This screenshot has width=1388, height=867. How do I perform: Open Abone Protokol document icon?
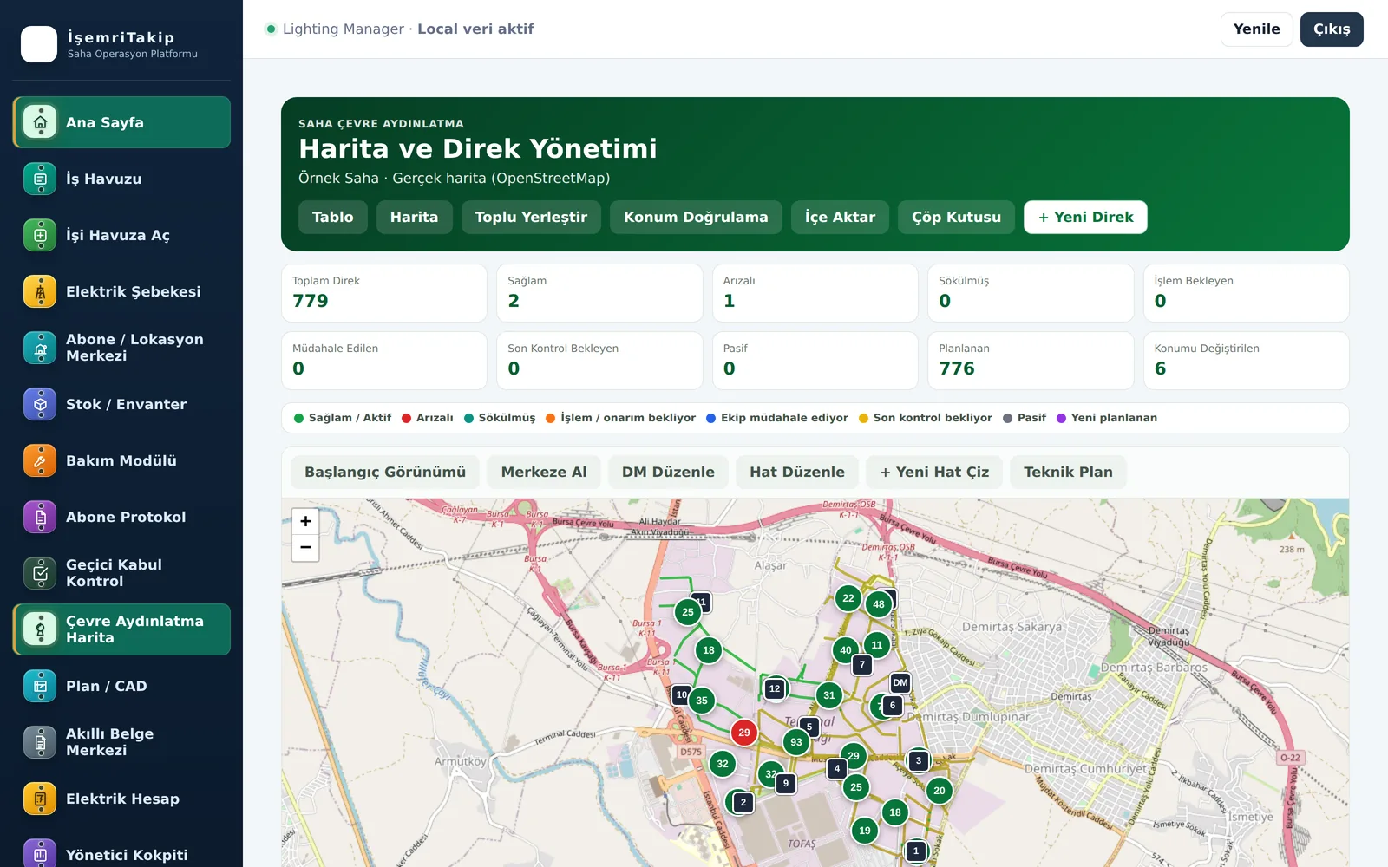coord(40,517)
